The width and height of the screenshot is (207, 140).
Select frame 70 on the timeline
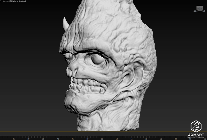coord(146,137)
